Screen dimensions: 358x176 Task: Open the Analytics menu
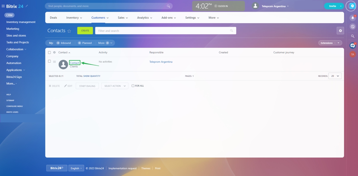pos(144,18)
